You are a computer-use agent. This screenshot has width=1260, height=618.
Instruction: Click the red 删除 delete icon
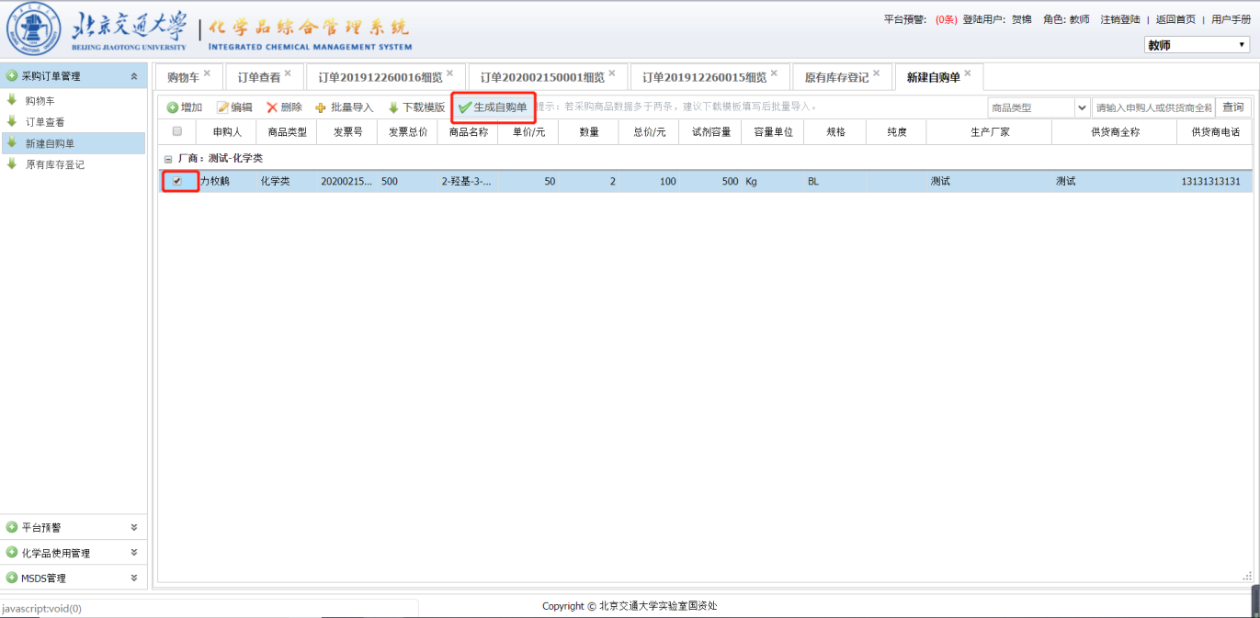(x=272, y=107)
